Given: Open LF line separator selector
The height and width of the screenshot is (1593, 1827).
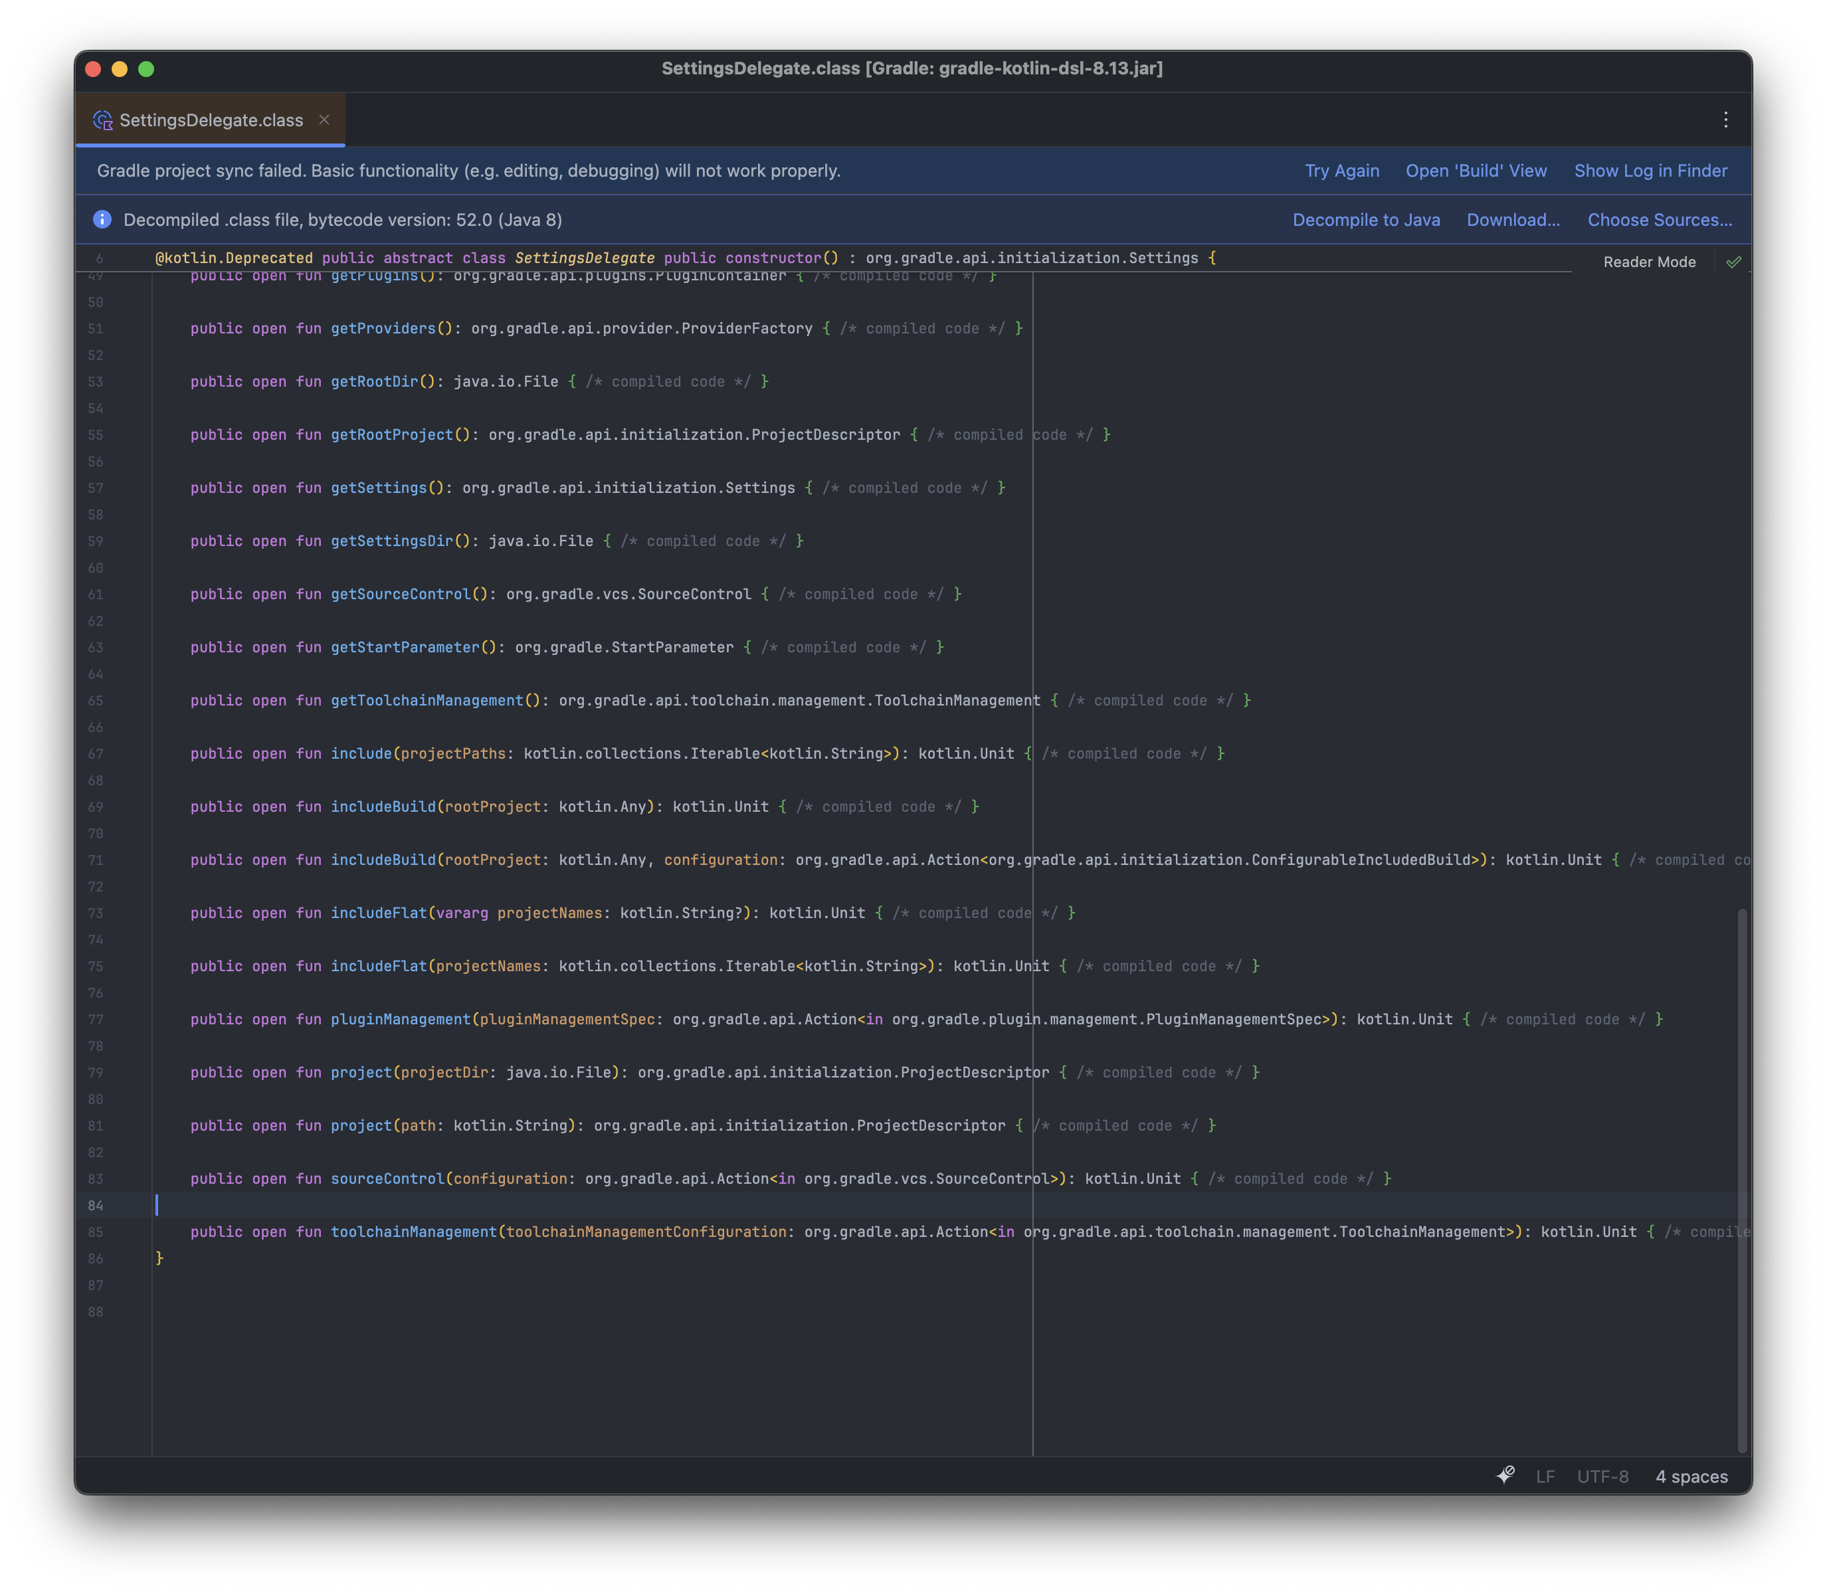Looking at the screenshot, I should [x=1545, y=1477].
